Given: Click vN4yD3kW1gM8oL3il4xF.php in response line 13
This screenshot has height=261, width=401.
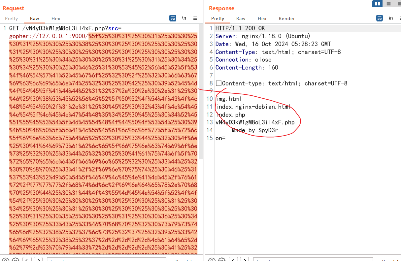Looking at the screenshot, I should [255, 122].
